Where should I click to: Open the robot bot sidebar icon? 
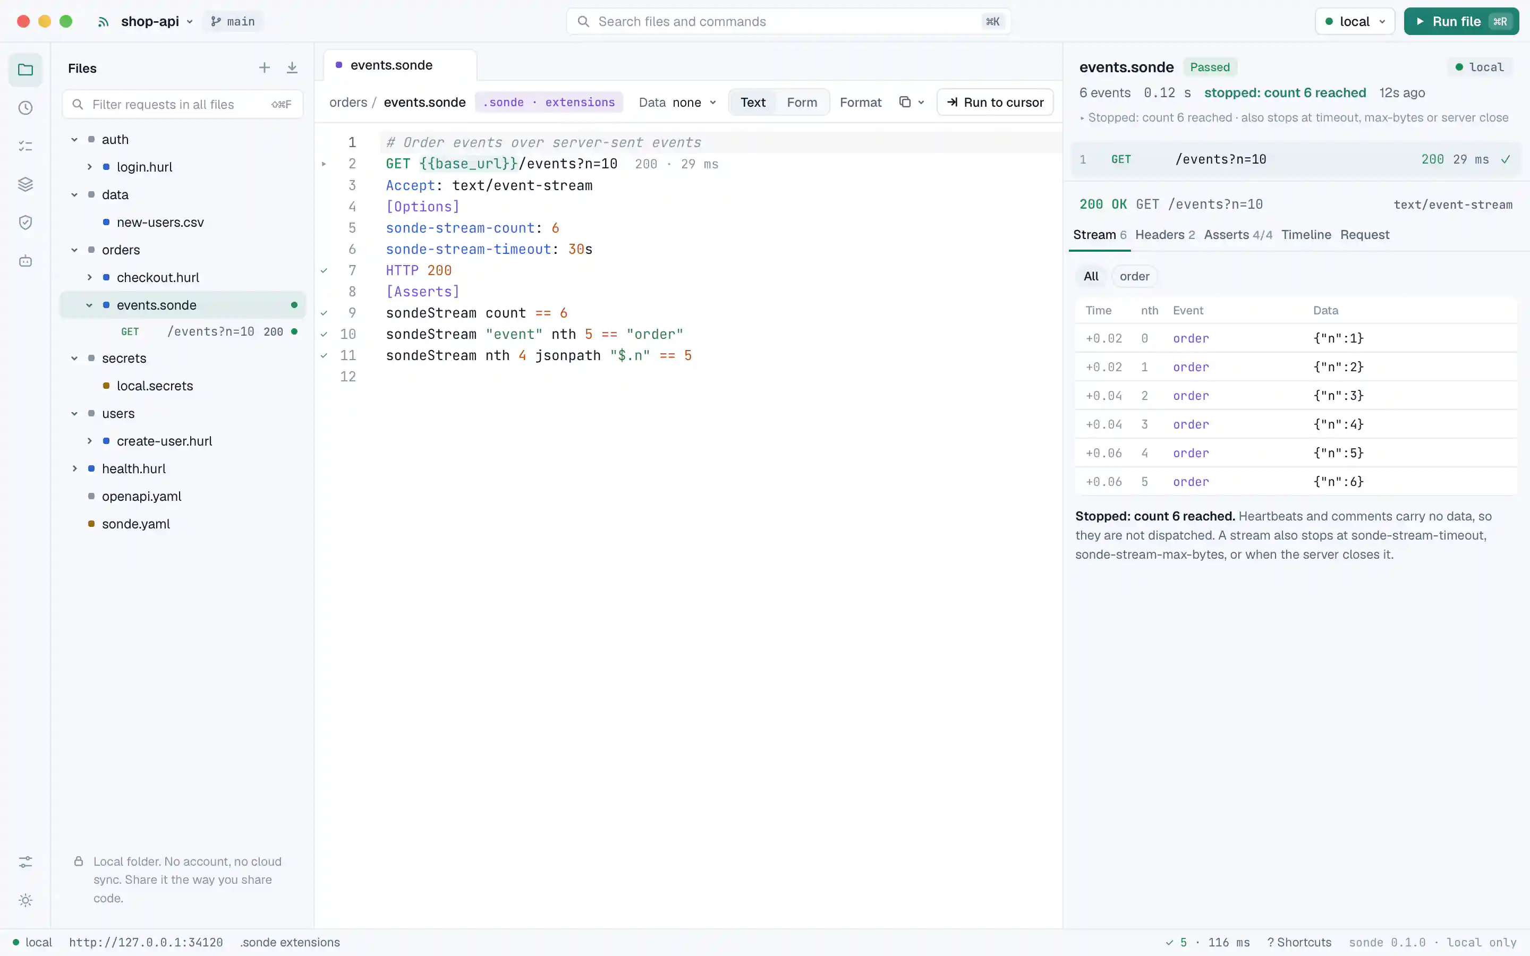[25, 261]
